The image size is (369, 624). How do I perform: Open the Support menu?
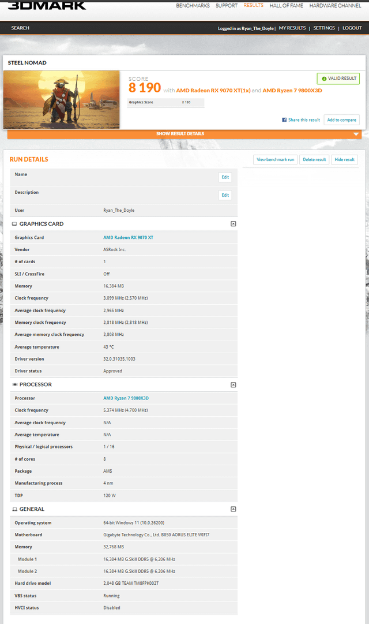click(x=227, y=6)
